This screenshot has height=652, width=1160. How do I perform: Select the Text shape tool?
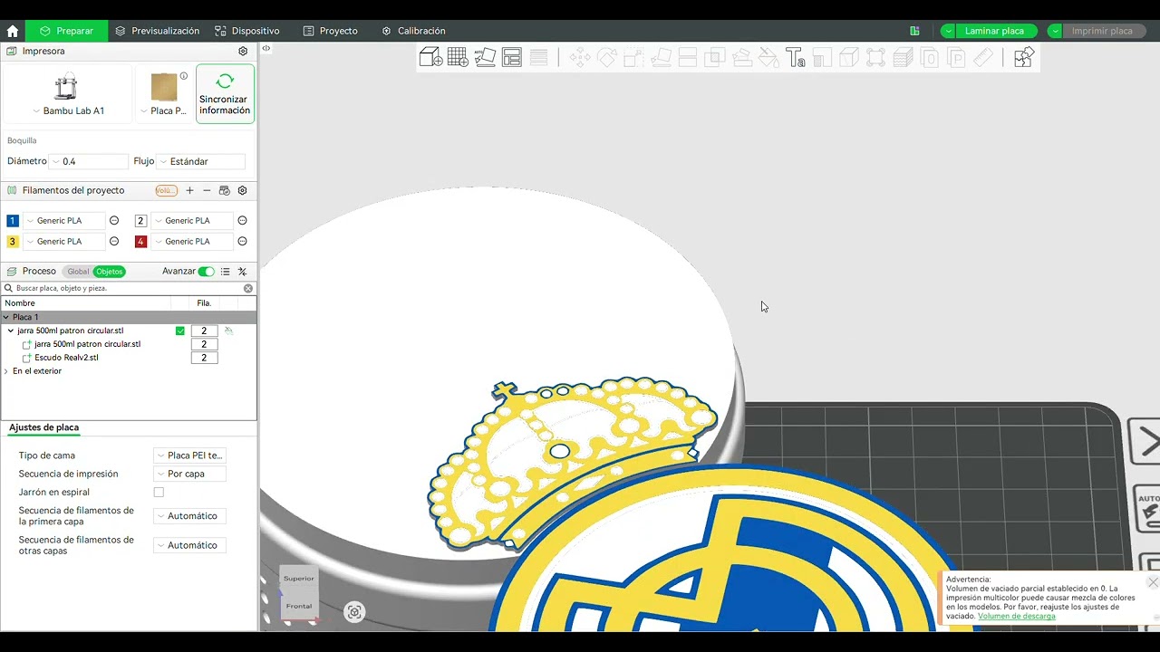coord(796,58)
